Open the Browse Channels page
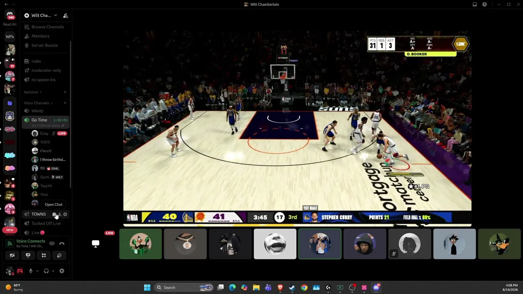Image resolution: width=523 pixels, height=294 pixels. pyautogui.click(x=44, y=27)
